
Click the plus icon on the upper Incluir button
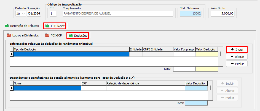[x=232, y=49]
